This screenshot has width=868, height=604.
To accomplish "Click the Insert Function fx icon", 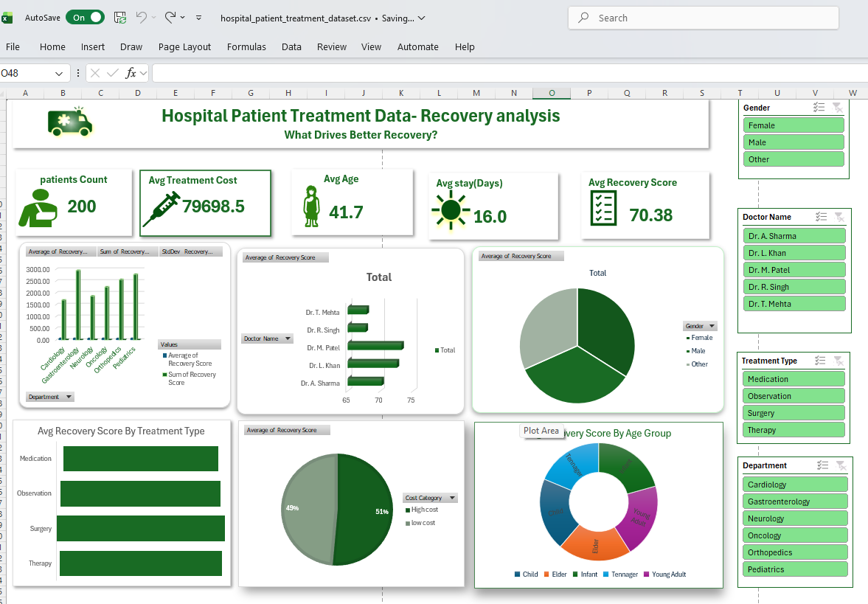I will tap(131, 73).
